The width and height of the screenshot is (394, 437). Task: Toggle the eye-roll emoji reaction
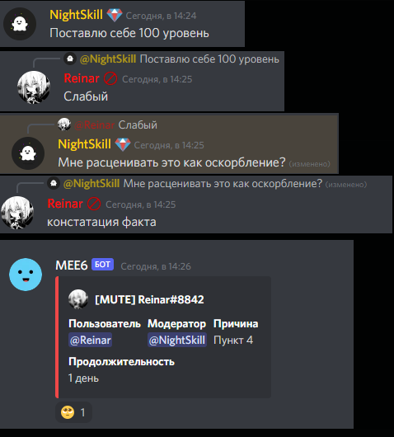tap(74, 412)
